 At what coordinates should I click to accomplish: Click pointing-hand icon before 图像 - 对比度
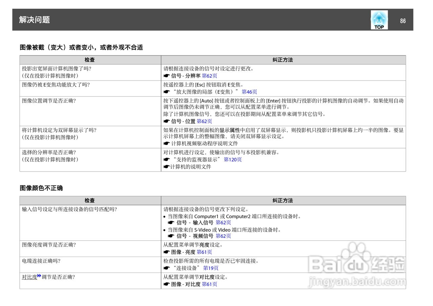166,284
